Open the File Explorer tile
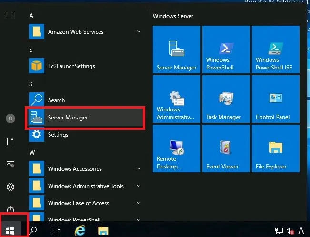Screen dimensions: 310x237 pyautogui.click(x=275, y=148)
